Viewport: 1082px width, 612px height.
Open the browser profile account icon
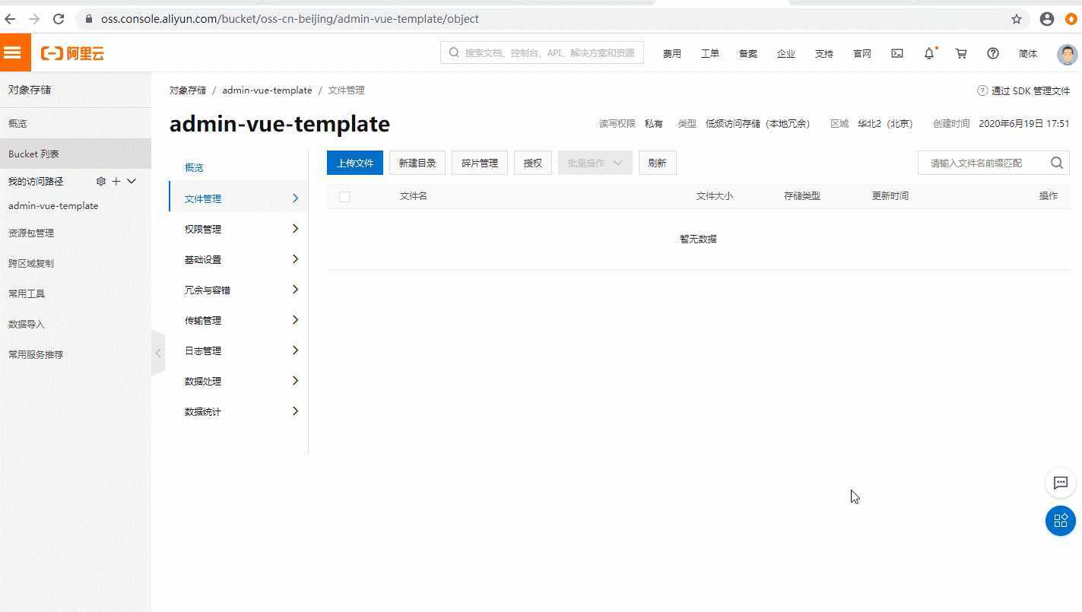pyautogui.click(x=1047, y=19)
